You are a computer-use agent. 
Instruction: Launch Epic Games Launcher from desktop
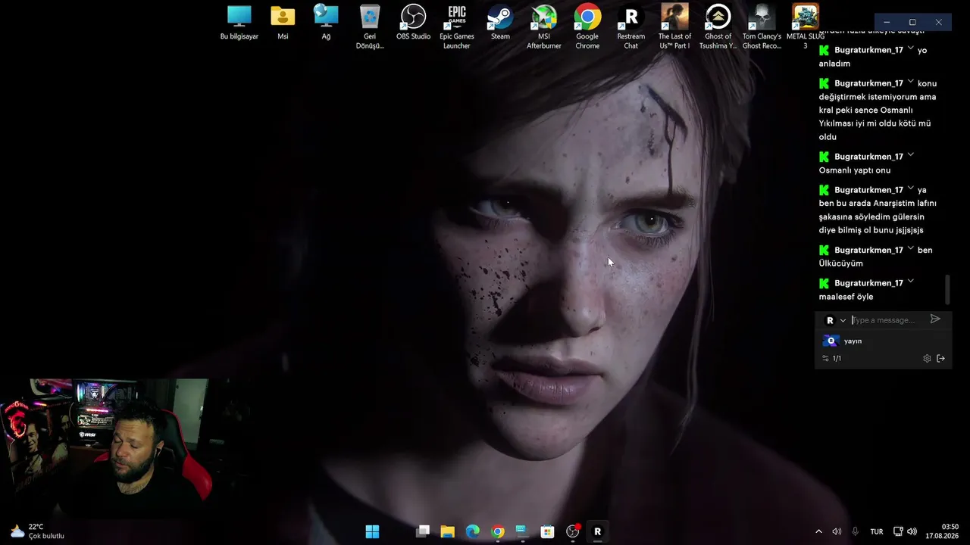pos(456,27)
